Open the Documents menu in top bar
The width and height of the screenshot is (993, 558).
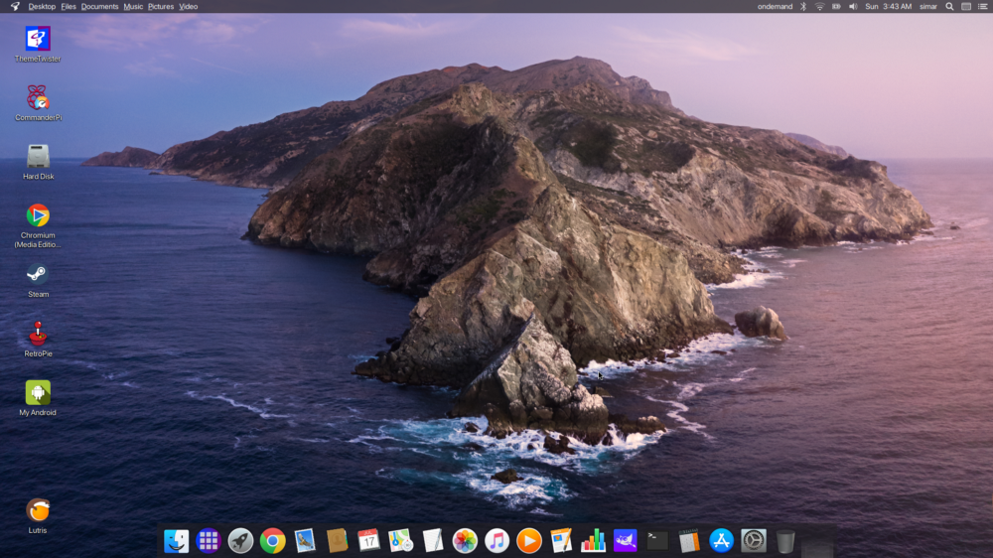99,7
